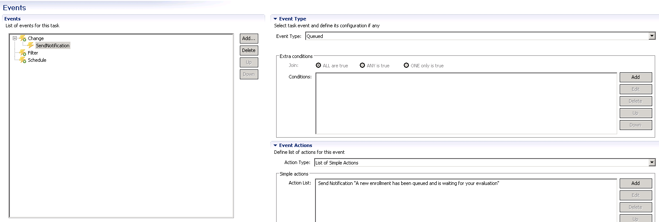Select the SendNotification tree item
Screen dimensions: 659x222
pyautogui.click(x=52, y=46)
